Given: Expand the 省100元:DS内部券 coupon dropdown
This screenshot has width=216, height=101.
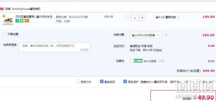Looking at the screenshot, I should 146,35.
